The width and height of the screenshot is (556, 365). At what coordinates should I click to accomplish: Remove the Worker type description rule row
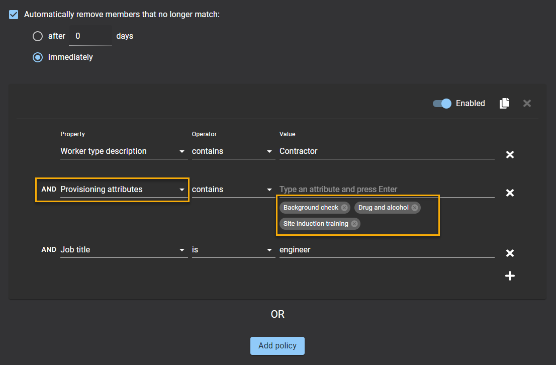pyautogui.click(x=509, y=154)
